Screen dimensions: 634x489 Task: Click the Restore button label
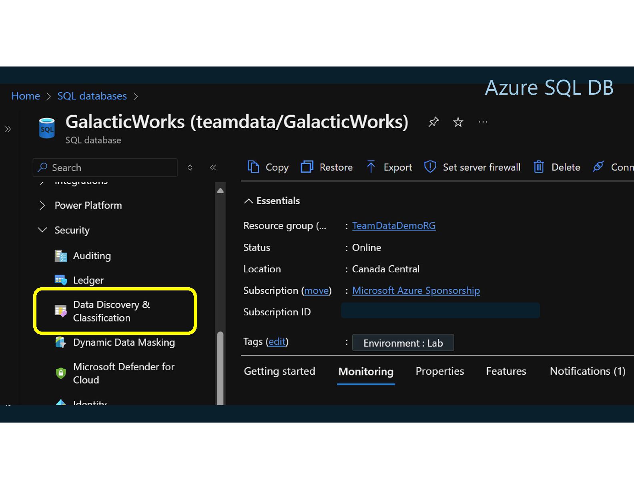coord(336,167)
